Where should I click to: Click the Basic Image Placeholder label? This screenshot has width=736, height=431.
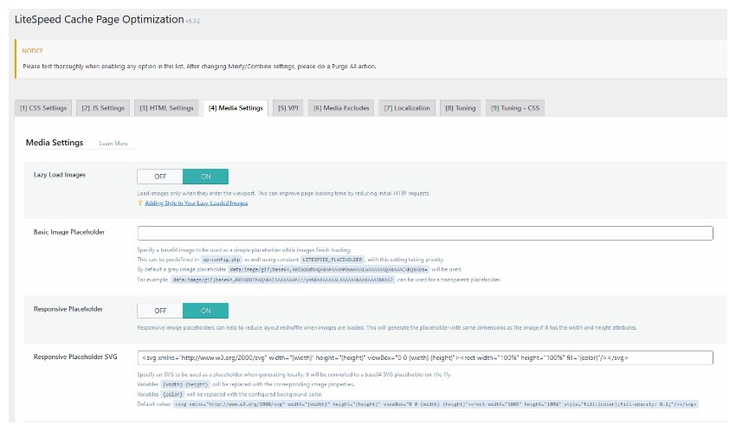click(x=69, y=232)
